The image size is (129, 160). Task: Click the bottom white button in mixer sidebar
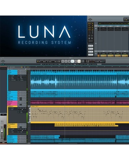point(91,55)
